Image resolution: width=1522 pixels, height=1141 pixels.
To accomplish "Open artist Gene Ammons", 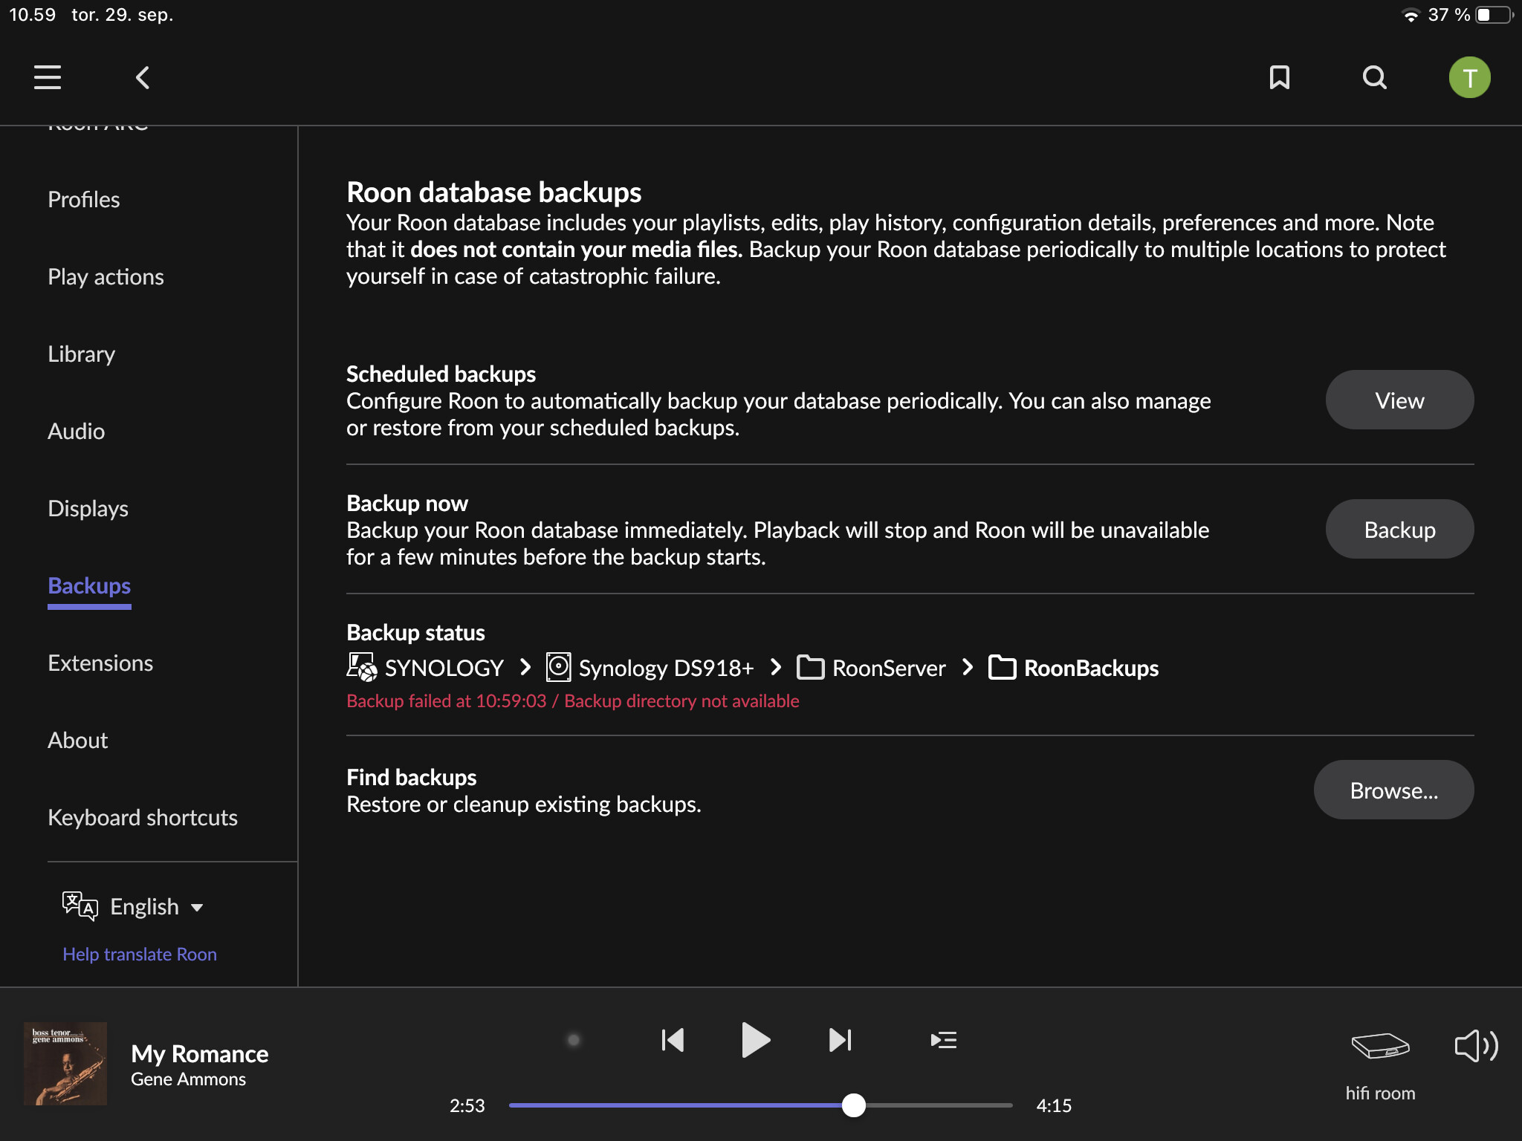I will tap(188, 1079).
